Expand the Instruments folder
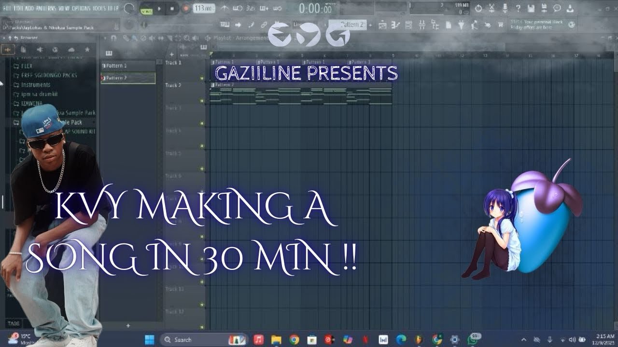This screenshot has height=347, width=618. click(x=32, y=85)
